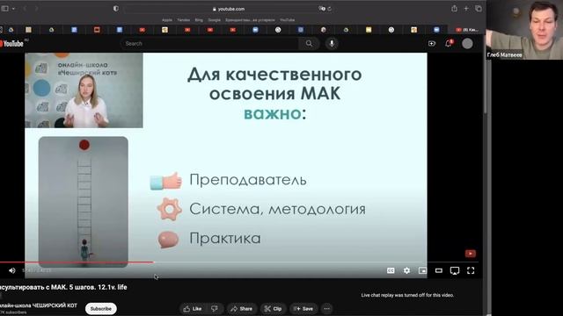Go to the YouTube home logo
Screen dimensions: 563x316
point(11,44)
